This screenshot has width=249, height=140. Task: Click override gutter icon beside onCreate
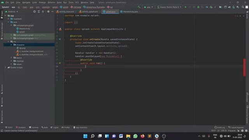[x=60, y=39]
